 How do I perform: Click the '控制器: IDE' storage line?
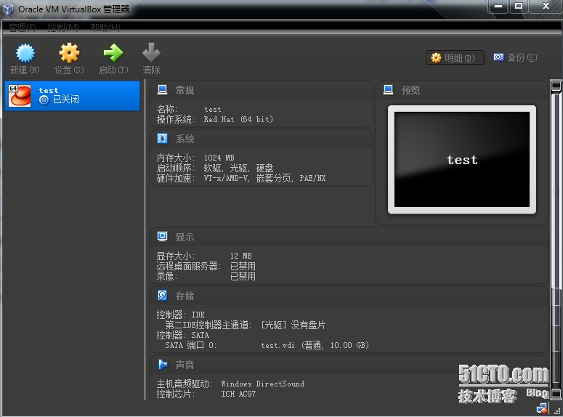coord(181,315)
